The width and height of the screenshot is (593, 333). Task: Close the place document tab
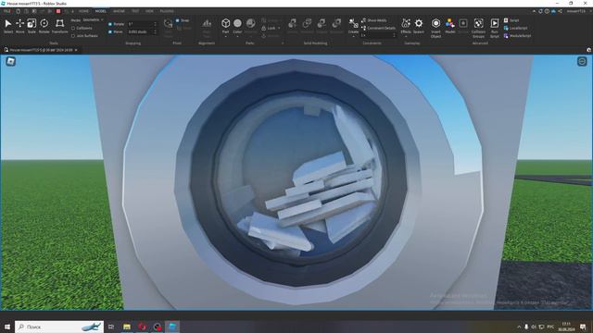click(76, 50)
